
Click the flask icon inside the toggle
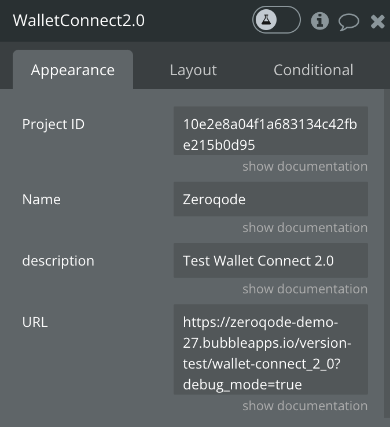click(266, 20)
